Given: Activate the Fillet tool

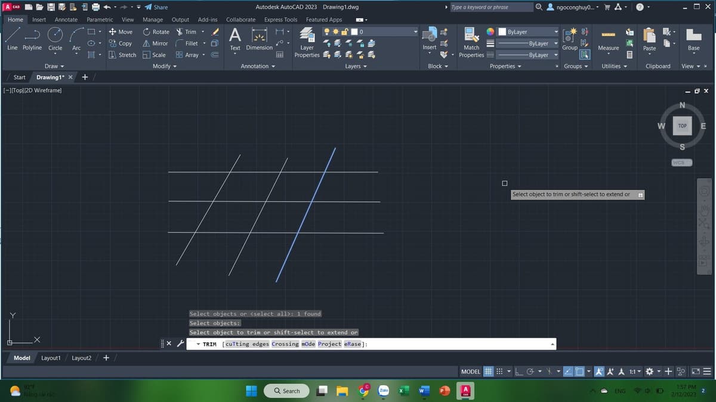Looking at the screenshot, I should click(x=187, y=43).
